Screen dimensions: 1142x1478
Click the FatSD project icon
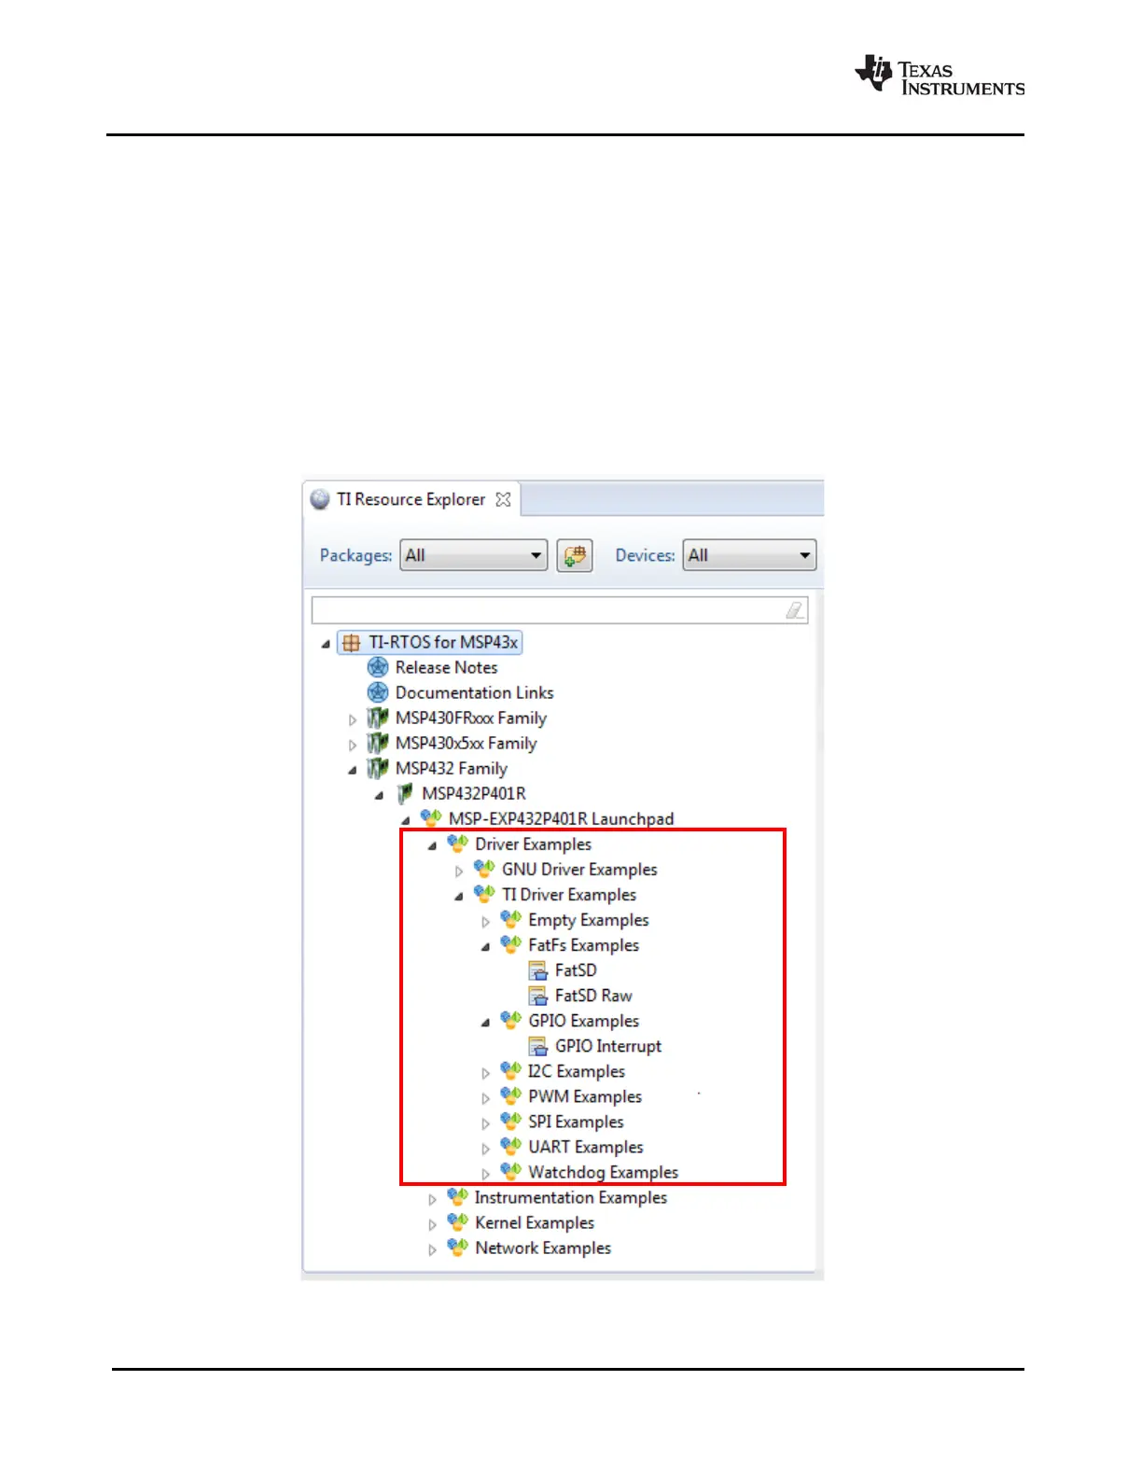click(538, 970)
